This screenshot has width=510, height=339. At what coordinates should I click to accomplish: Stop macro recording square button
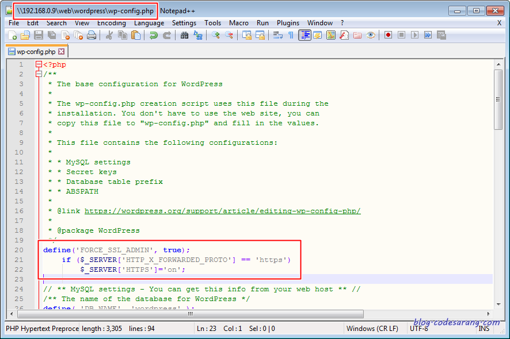pos(401,35)
